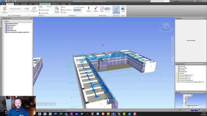
Task: Select Structural.nwc in the Selection Tree
Action: pos(12,30)
